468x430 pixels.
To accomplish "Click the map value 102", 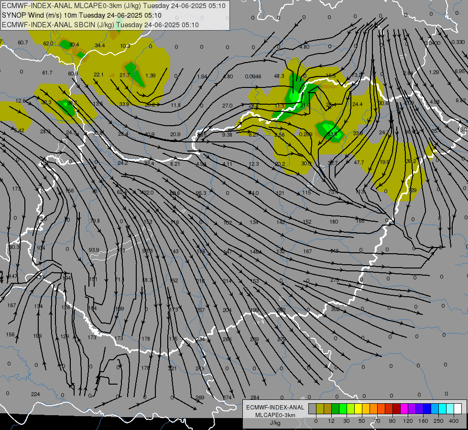I will [228, 223].
